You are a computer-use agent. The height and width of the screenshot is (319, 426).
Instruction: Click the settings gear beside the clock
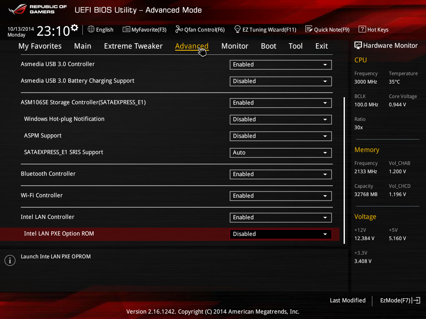point(74,28)
